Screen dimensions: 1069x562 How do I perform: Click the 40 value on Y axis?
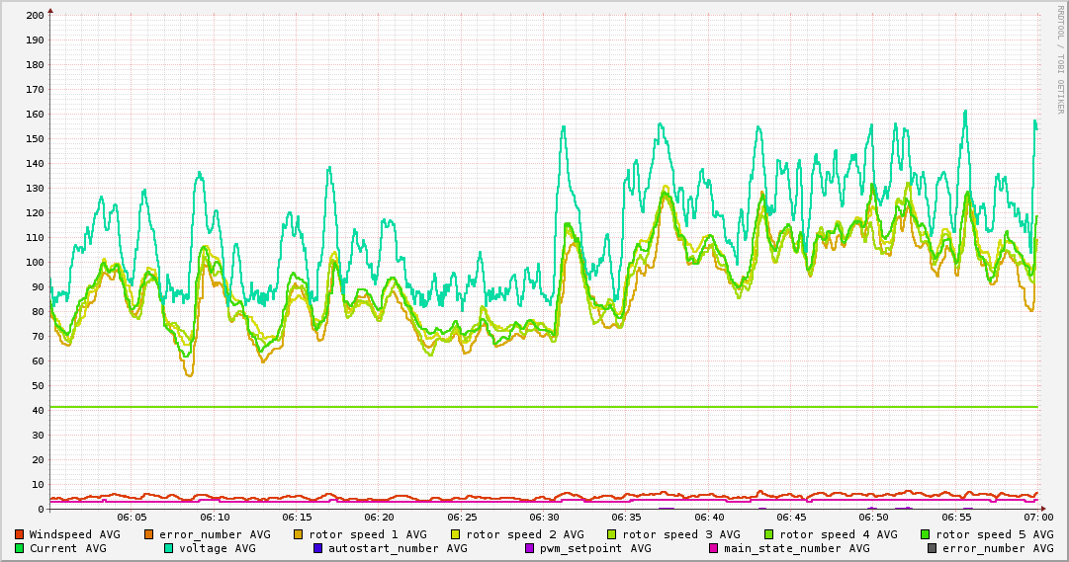(38, 410)
